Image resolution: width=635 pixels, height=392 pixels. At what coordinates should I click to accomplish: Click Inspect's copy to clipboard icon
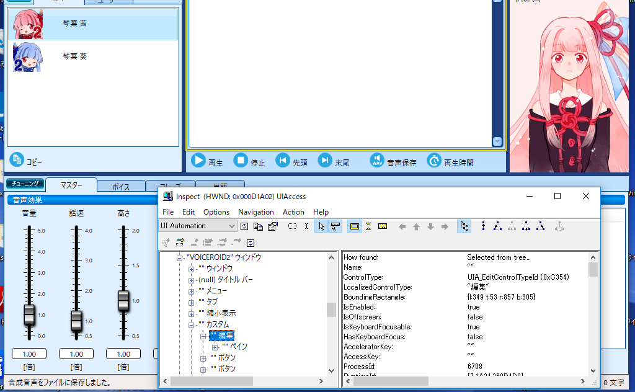pyautogui.click(x=259, y=226)
